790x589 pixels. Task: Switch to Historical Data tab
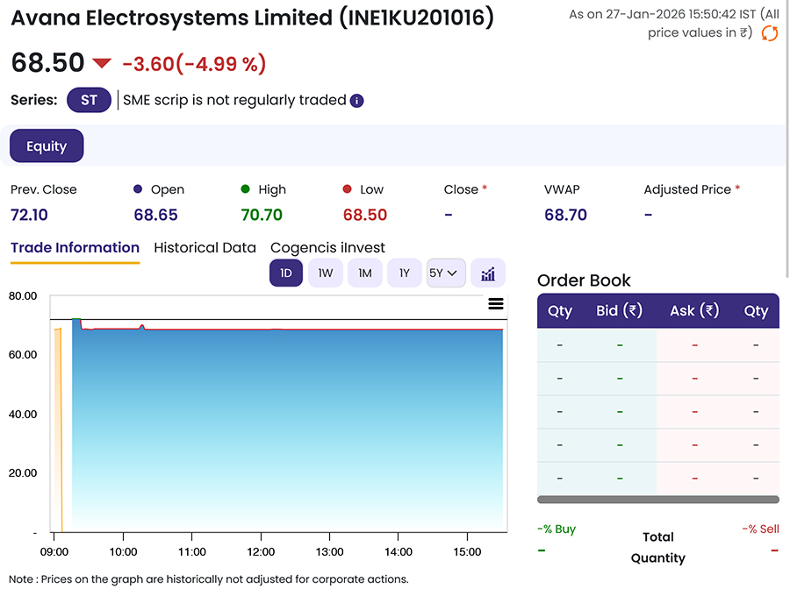205,248
